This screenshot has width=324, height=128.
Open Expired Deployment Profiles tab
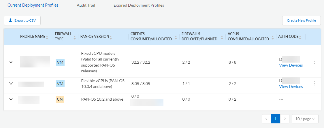coord(139,5)
